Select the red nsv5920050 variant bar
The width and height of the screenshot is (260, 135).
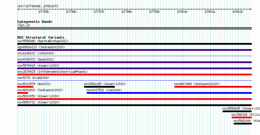(x=134, y=99)
